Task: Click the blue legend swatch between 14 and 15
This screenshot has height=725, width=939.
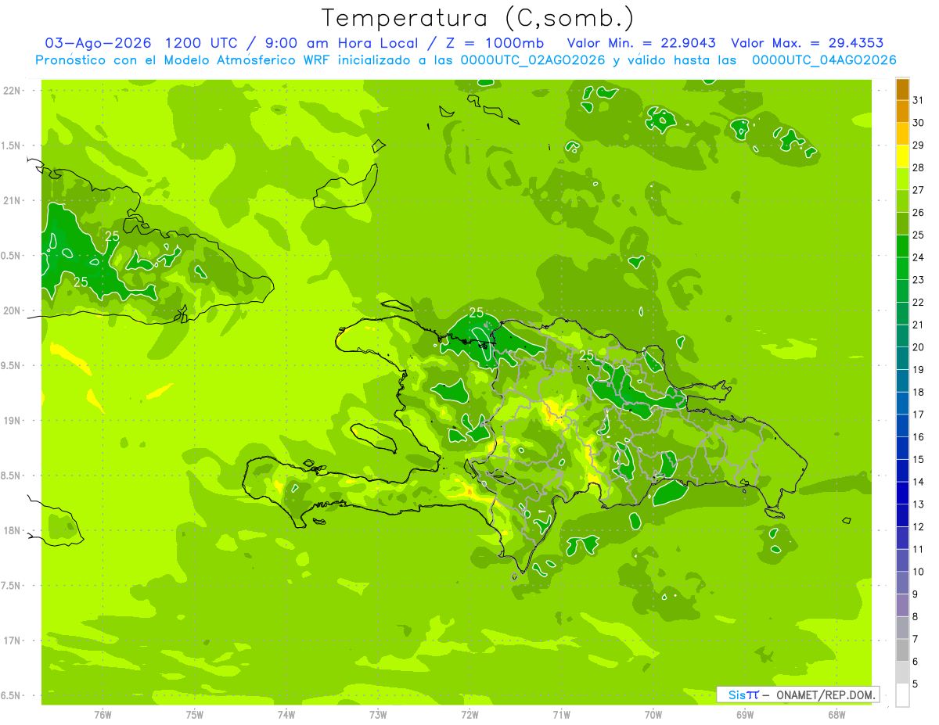Action: coord(903,471)
